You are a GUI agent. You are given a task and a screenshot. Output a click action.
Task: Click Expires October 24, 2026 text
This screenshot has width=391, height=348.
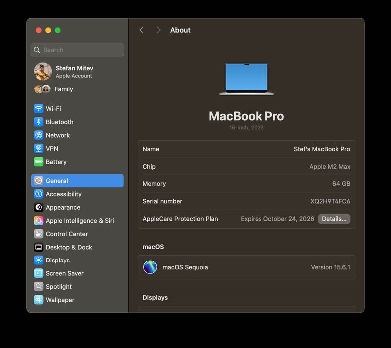tap(277, 219)
